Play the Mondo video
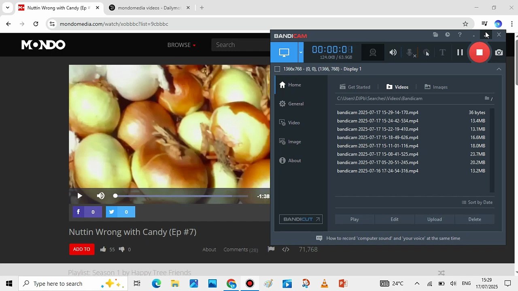 (79, 196)
